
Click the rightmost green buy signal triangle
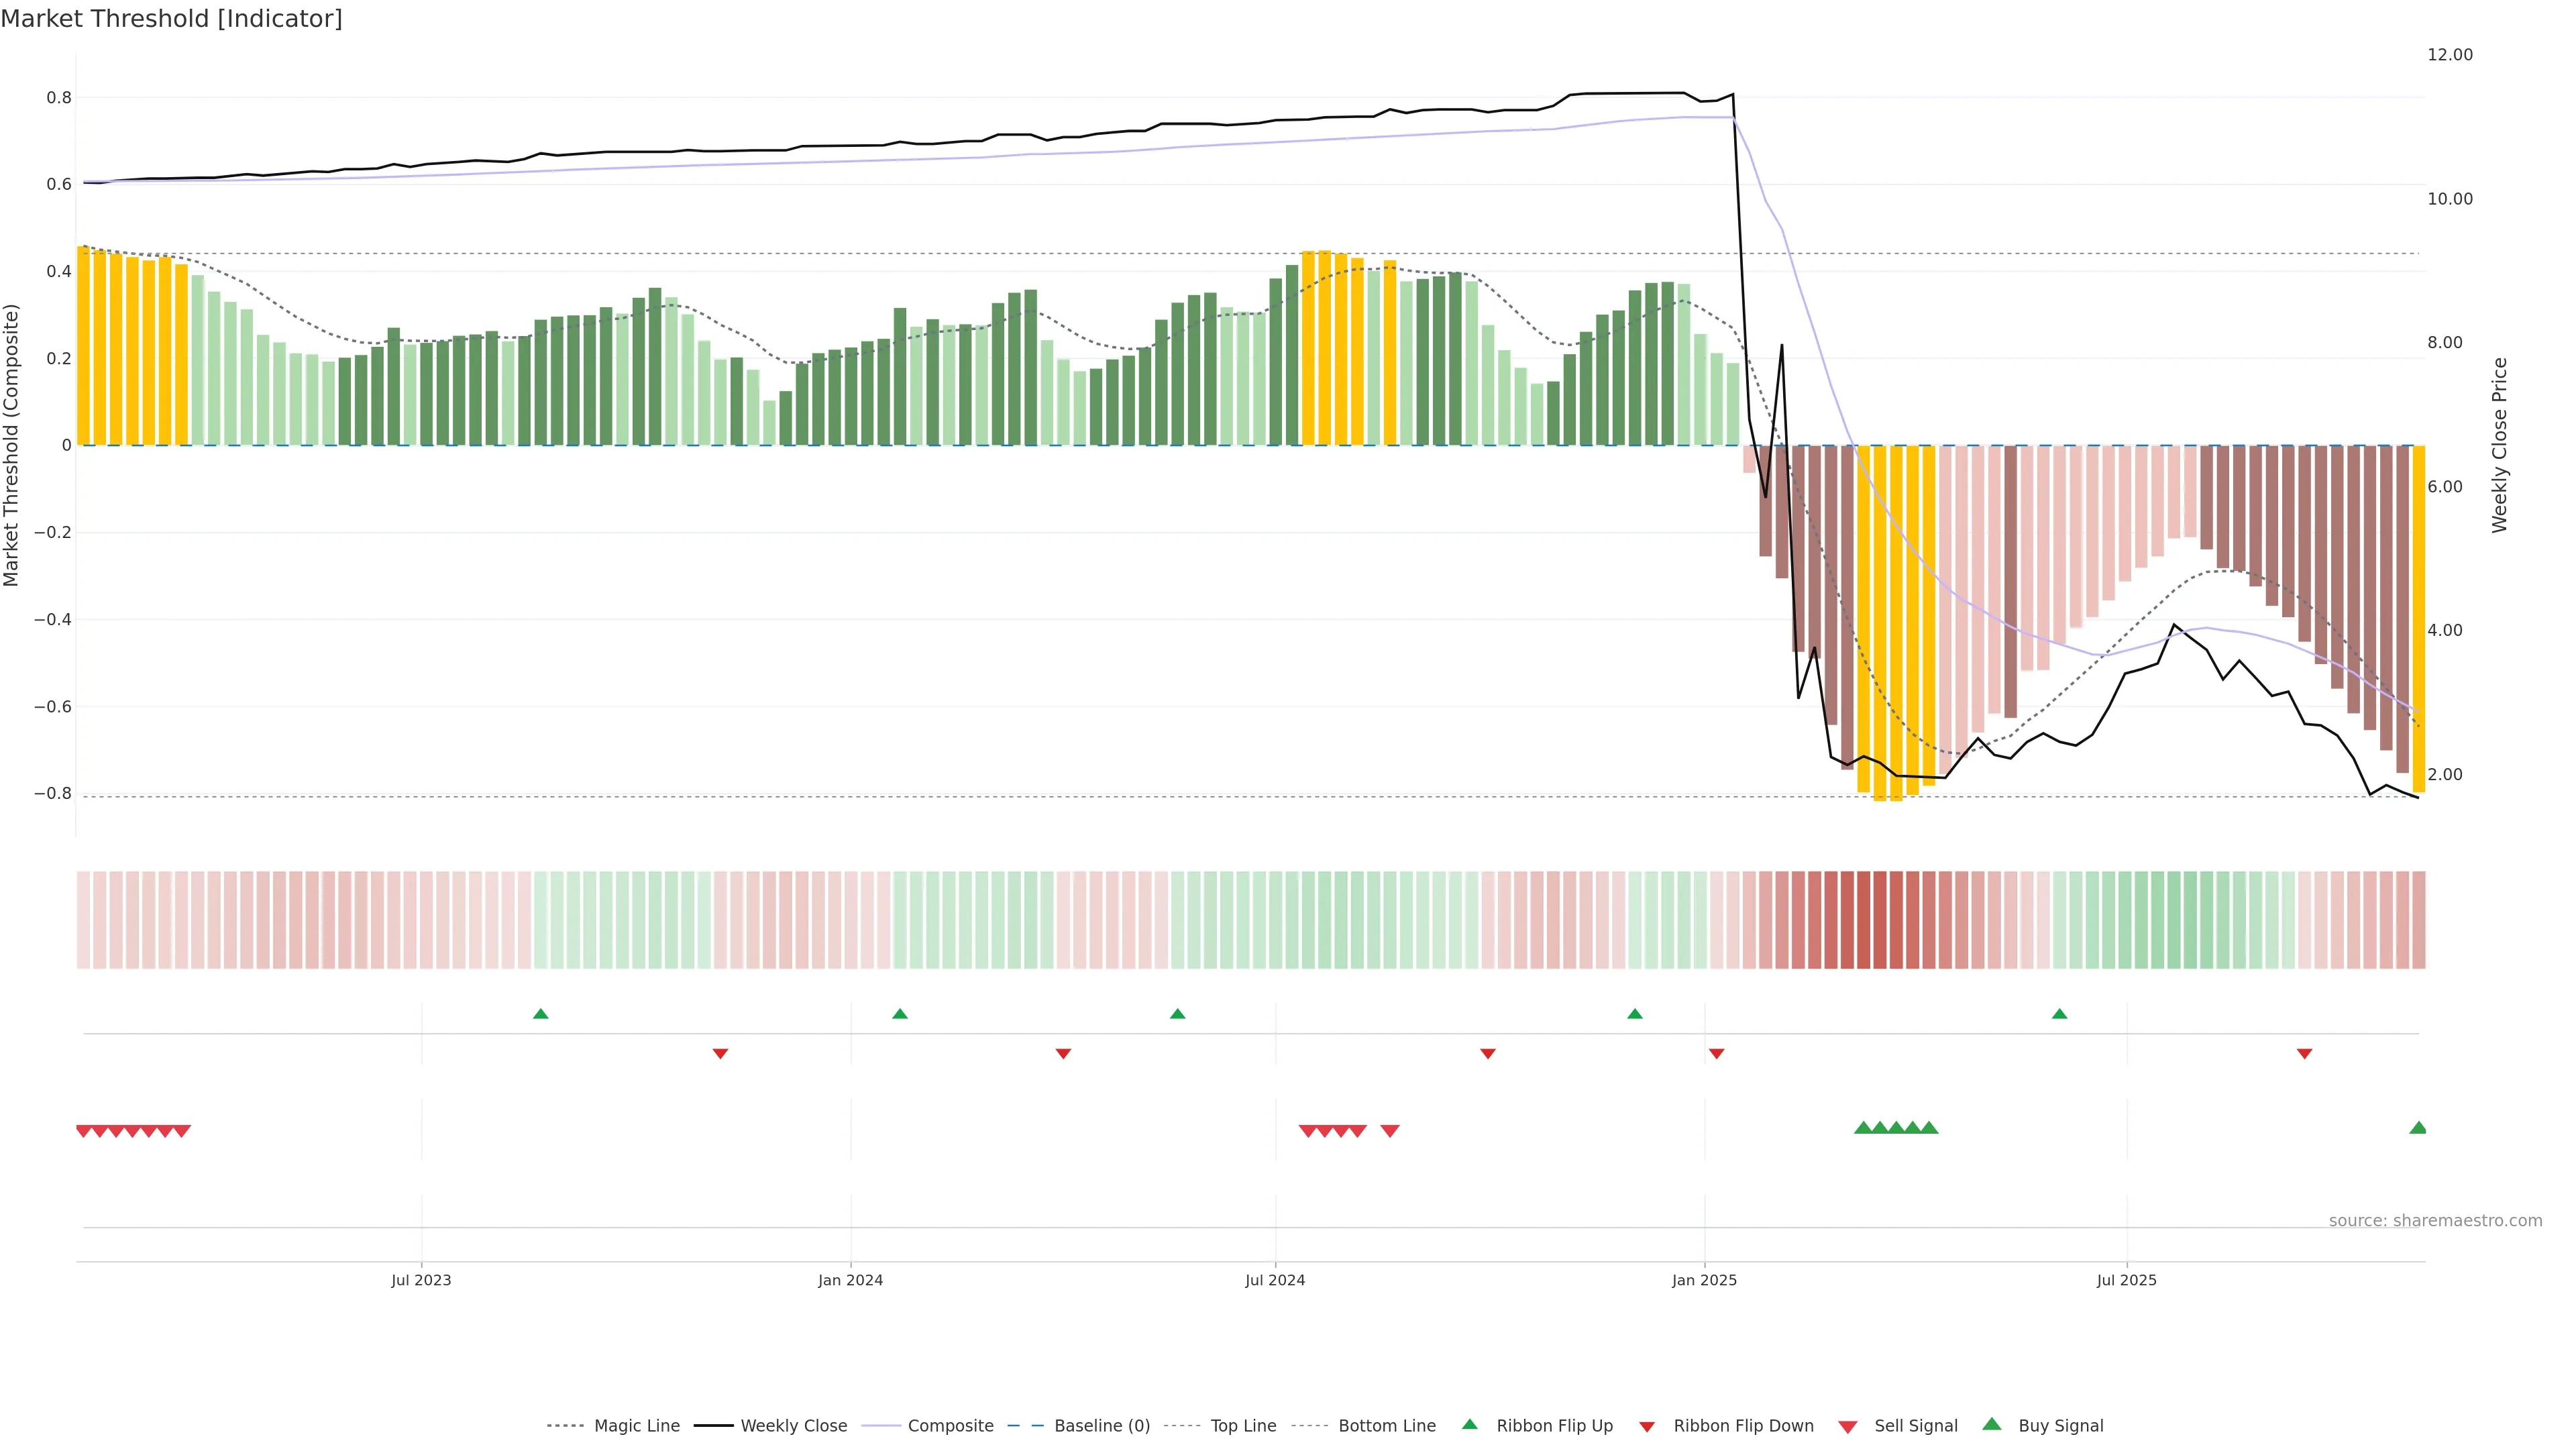pyautogui.click(x=2417, y=1128)
